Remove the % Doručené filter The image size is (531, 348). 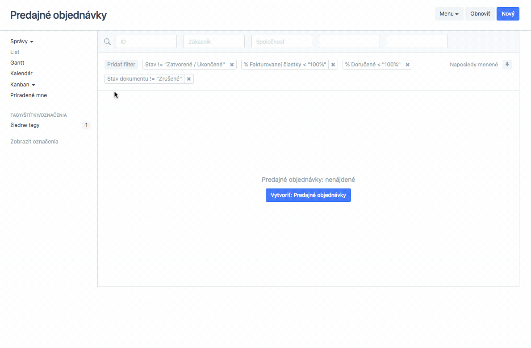coord(408,65)
